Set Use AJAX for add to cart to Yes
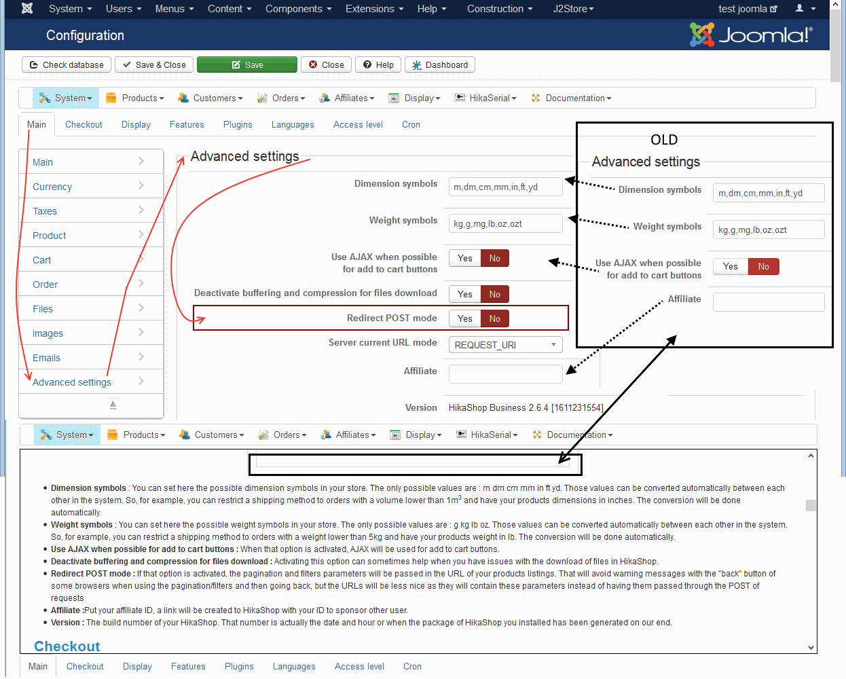The image size is (846, 679). pos(465,258)
